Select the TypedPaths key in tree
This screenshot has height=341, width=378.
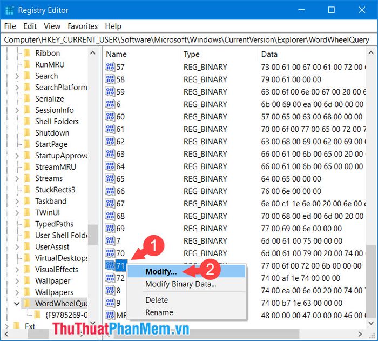(54, 224)
